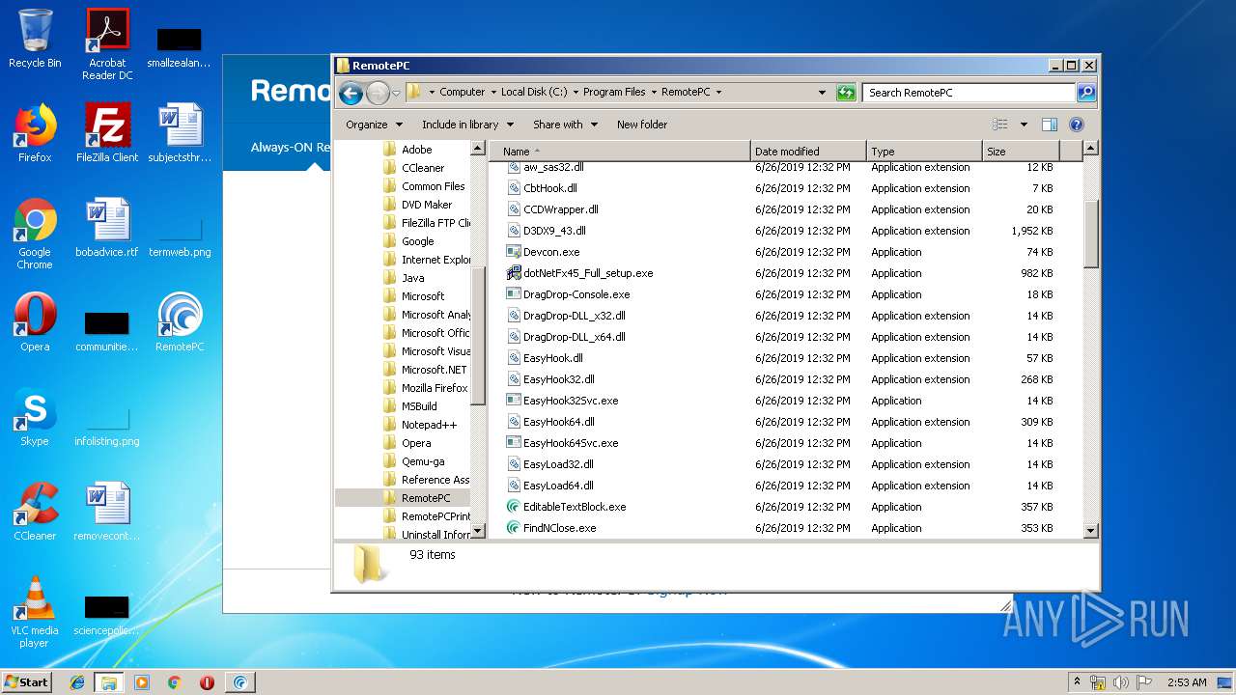Show hidden system tray icons
The height and width of the screenshot is (695, 1236).
click(1077, 682)
